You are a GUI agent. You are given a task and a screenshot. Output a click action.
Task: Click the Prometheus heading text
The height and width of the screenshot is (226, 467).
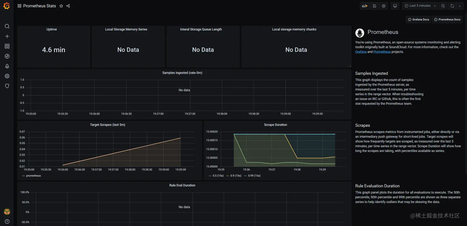(383, 32)
